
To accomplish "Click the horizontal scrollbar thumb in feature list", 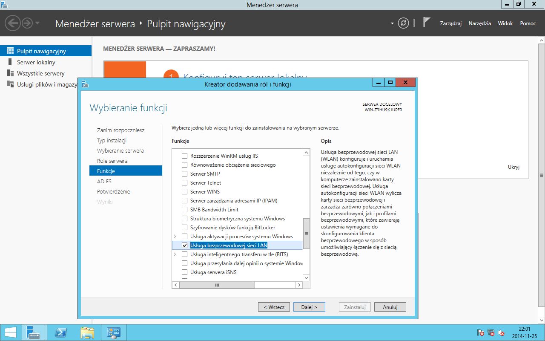I will coord(217,285).
